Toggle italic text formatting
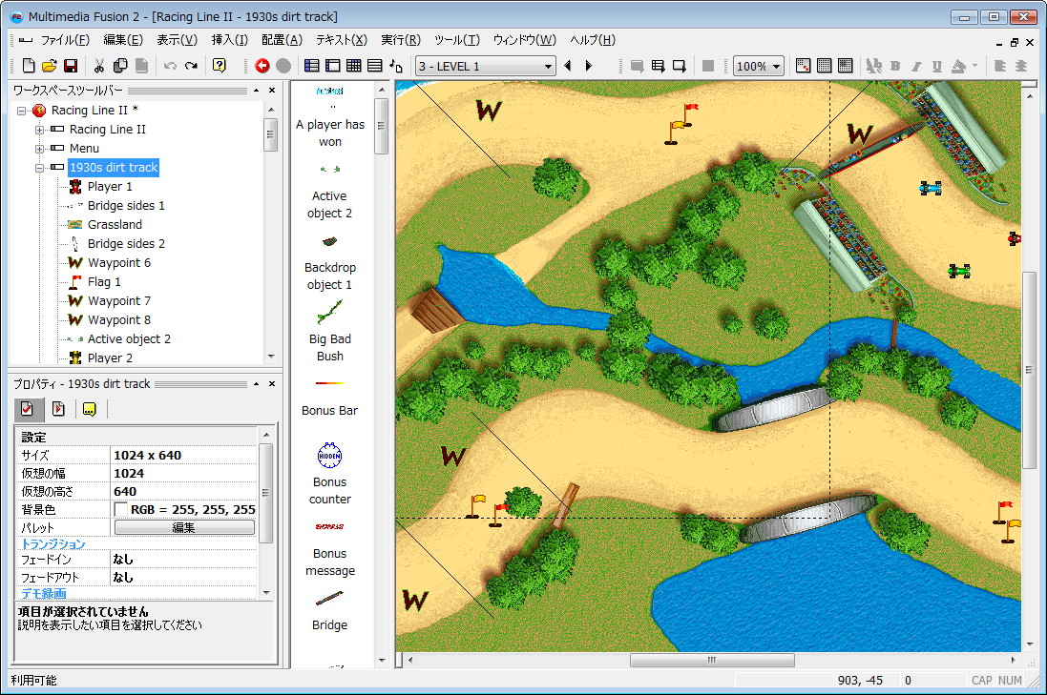The width and height of the screenshot is (1047, 695). tap(916, 66)
